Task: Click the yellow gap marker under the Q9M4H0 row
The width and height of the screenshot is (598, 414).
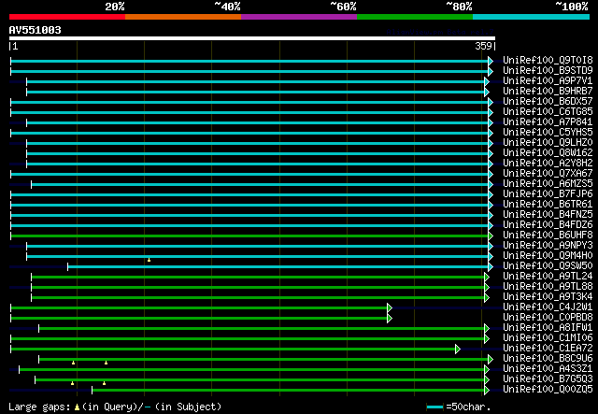Action: tap(149, 260)
